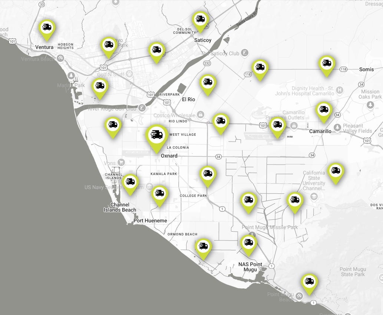This screenshot has height=315, width=383.
Task: Select truck marker above College Park
Action: click(x=208, y=173)
